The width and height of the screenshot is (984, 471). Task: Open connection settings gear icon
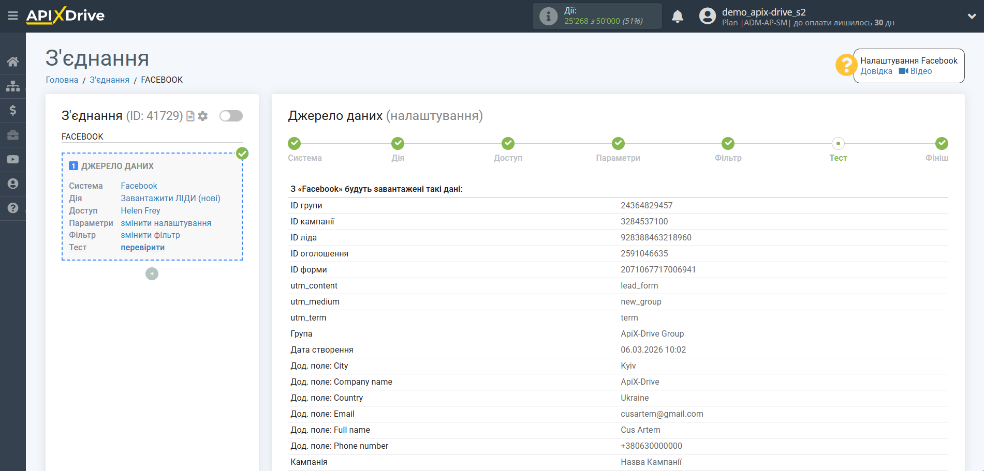203,116
